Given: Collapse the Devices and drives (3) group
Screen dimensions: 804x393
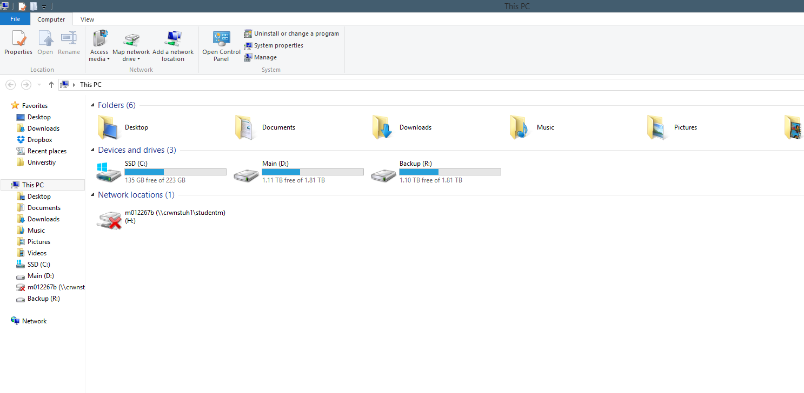Looking at the screenshot, I should pyautogui.click(x=92, y=151).
